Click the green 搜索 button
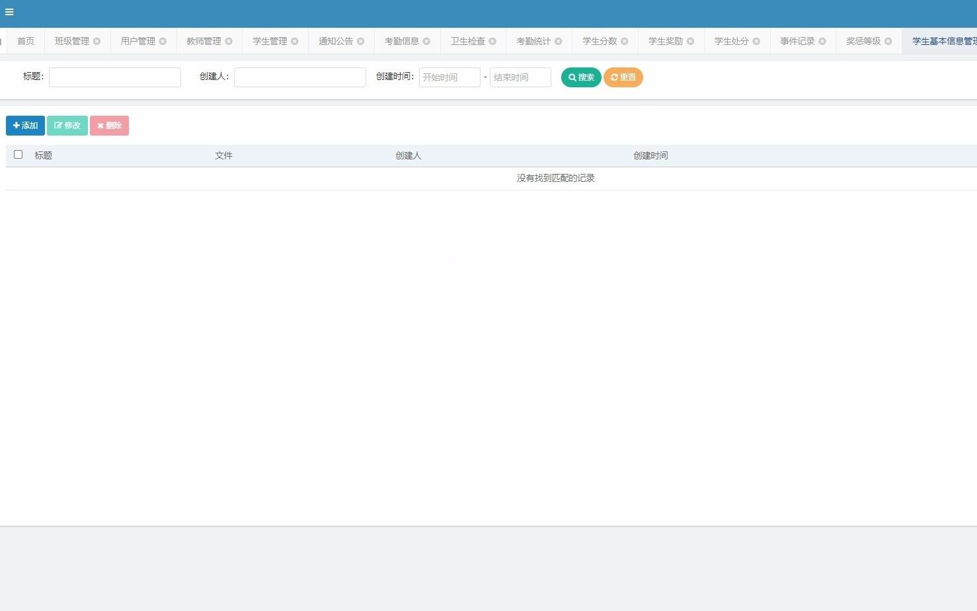Image resolution: width=977 pixels, height=611 pixels. pos(581,77)
